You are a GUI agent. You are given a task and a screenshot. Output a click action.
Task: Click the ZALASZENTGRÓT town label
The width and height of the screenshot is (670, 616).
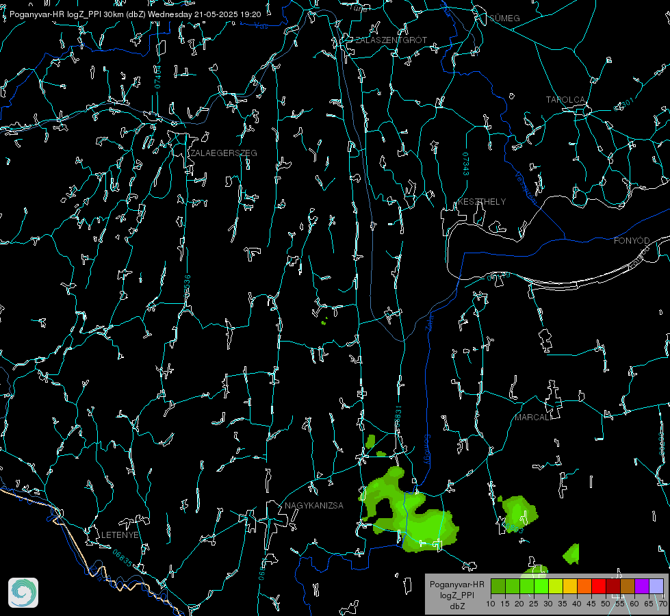pyautogui.click(x=391, y=40)
